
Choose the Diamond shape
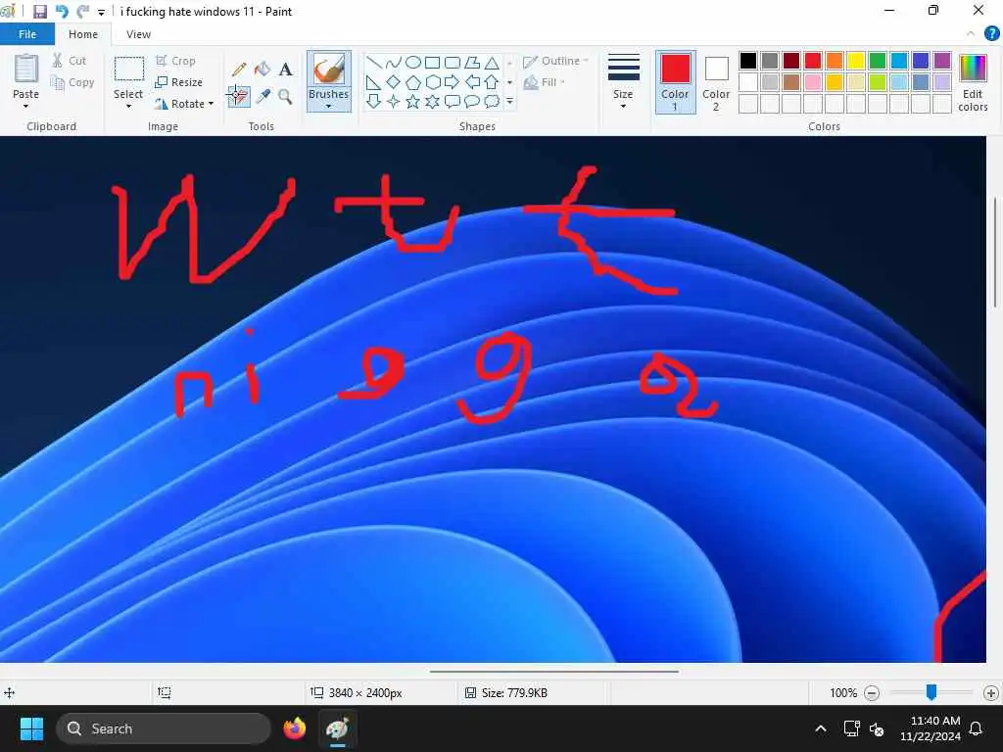[x=394, y=82]
